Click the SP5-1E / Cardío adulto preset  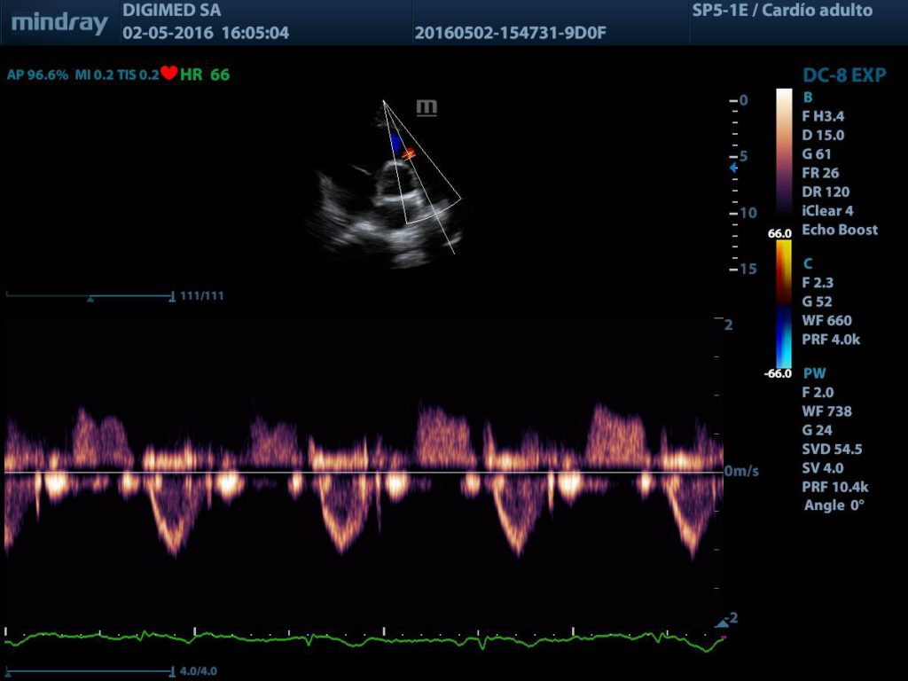781,12
